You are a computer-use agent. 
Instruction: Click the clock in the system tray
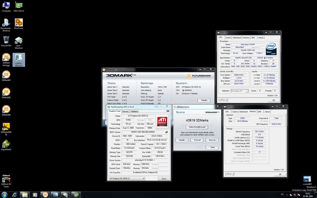(x=308, y=195)
